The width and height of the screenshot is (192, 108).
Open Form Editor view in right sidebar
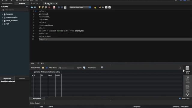(x=187, y=79)
